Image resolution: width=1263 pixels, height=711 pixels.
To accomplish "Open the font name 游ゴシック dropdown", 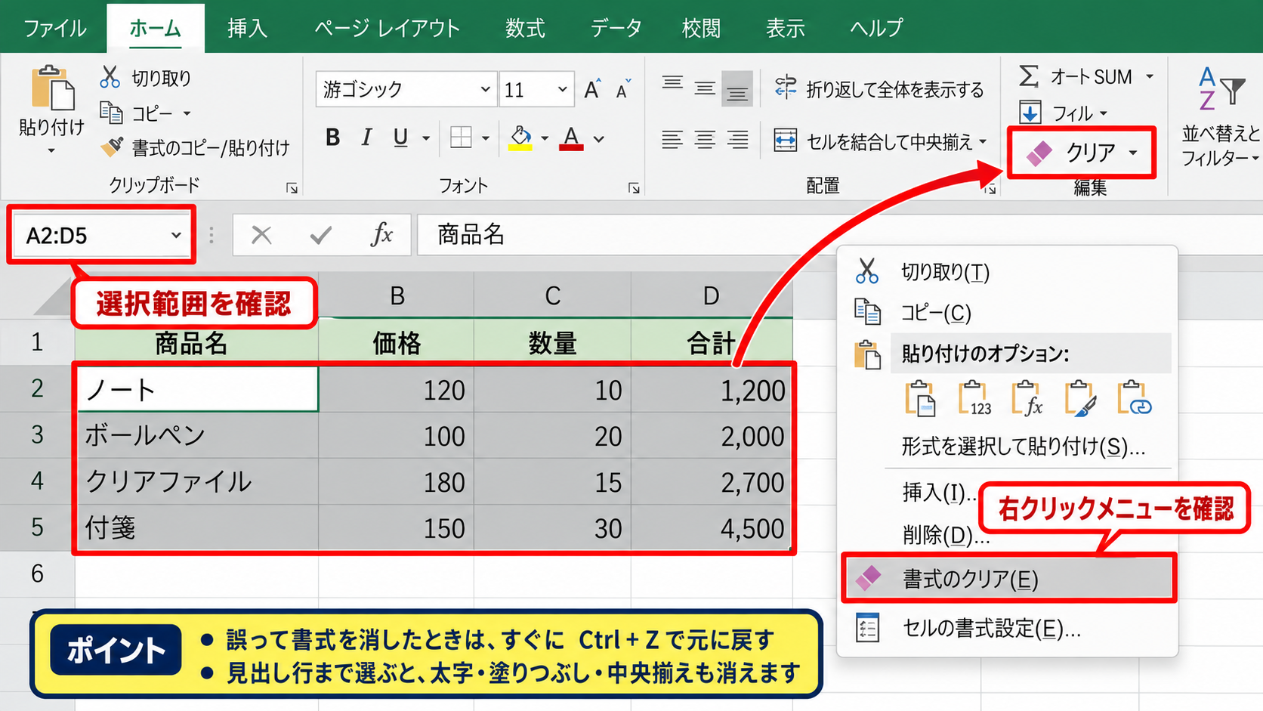I will (485, 89).
